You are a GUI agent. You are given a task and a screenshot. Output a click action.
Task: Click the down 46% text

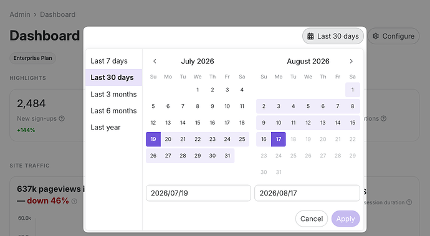pyautogui.click(x=48, y=201)
